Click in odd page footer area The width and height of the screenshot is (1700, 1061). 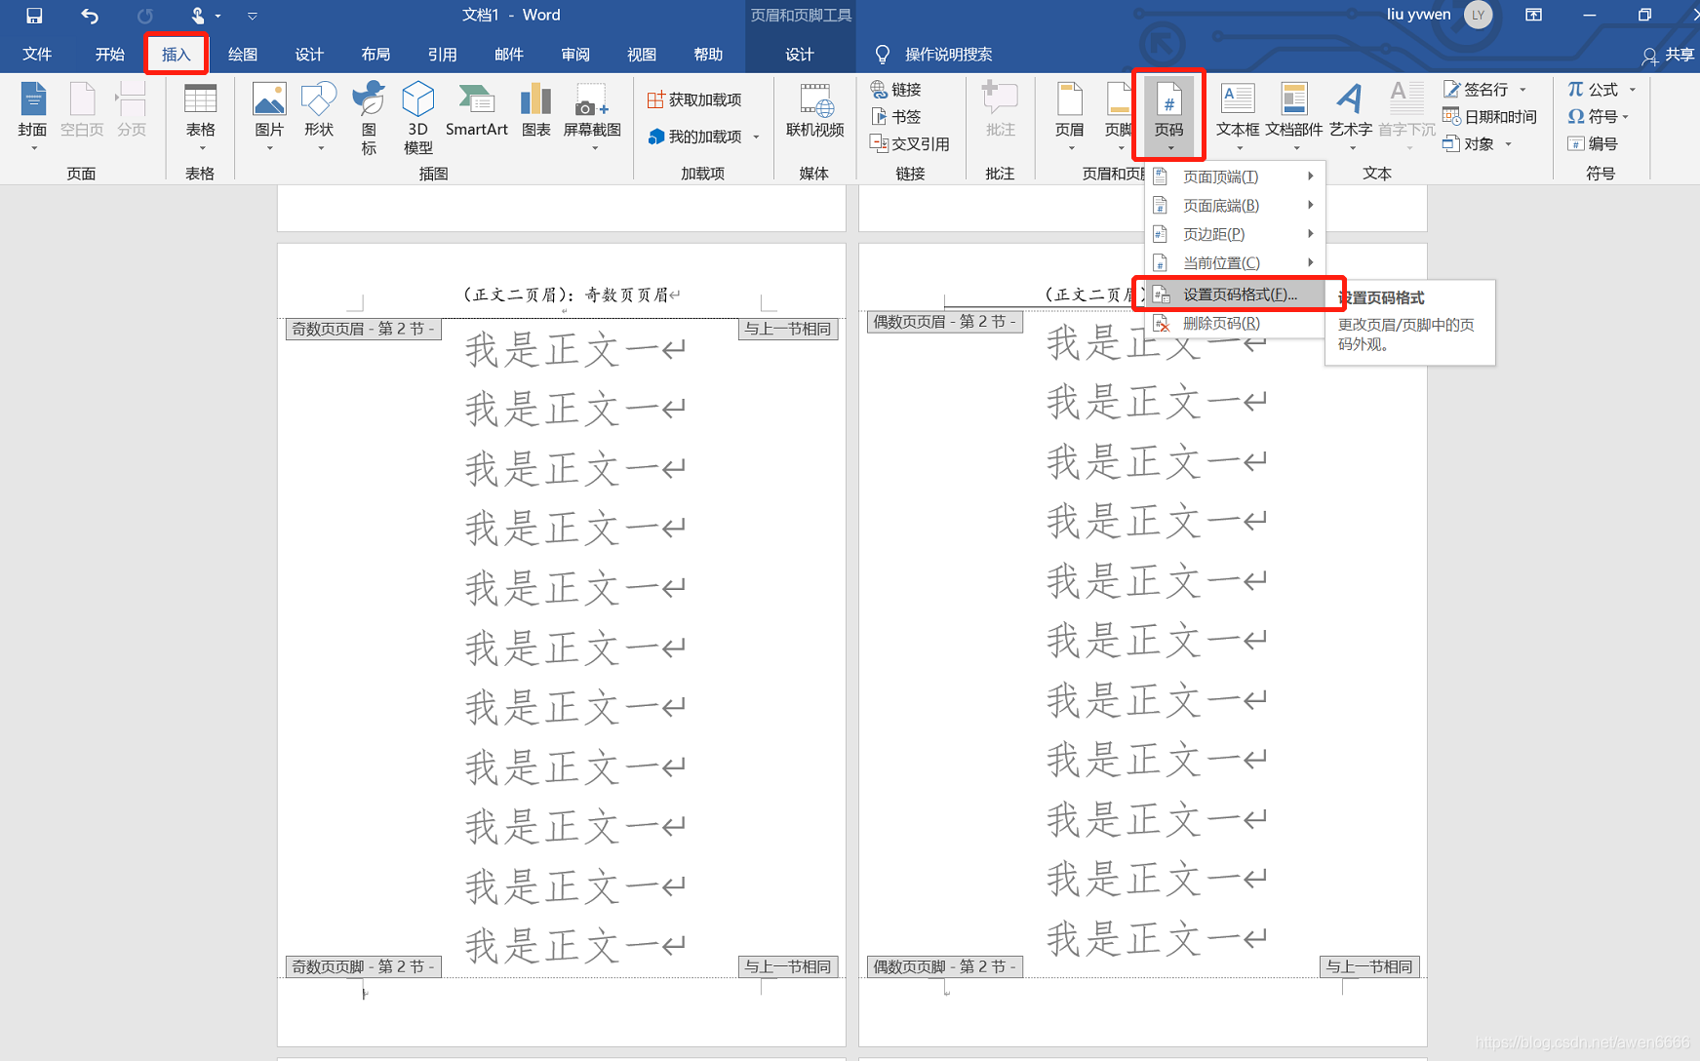(561, 995)
